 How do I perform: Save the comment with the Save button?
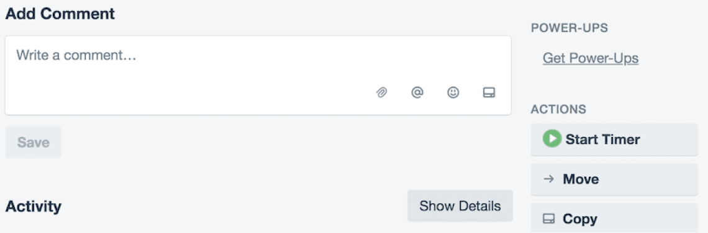click(33, 143)
